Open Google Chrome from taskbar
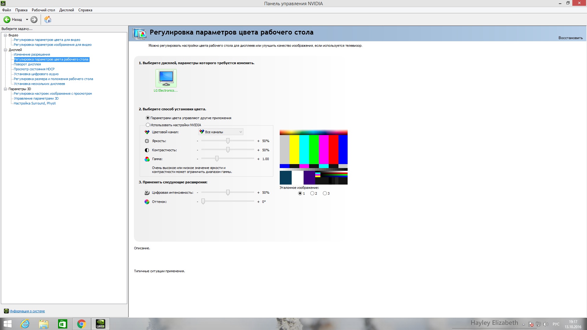587x330 pixels. point(81,324)
